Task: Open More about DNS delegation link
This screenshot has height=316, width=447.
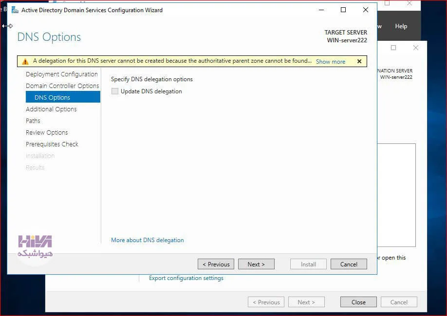Action: tap(148, 240)
